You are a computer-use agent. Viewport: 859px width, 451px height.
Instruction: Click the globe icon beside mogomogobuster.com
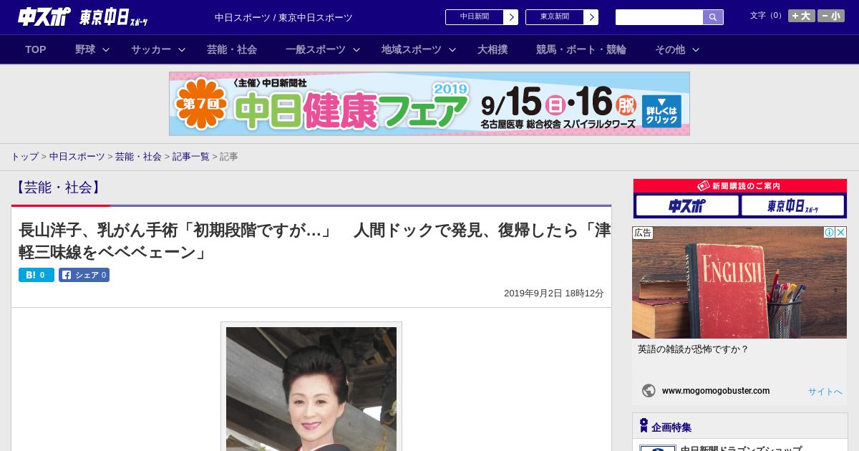tap(649, 391)
